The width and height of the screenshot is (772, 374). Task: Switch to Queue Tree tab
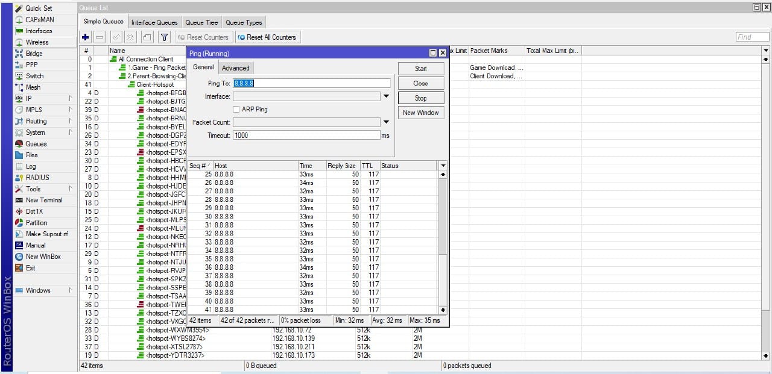(201, 22)
